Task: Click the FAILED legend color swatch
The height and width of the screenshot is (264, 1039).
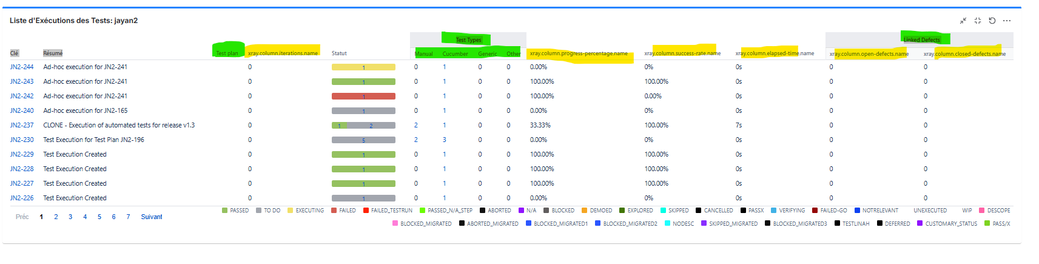Action: pos(334,211)
